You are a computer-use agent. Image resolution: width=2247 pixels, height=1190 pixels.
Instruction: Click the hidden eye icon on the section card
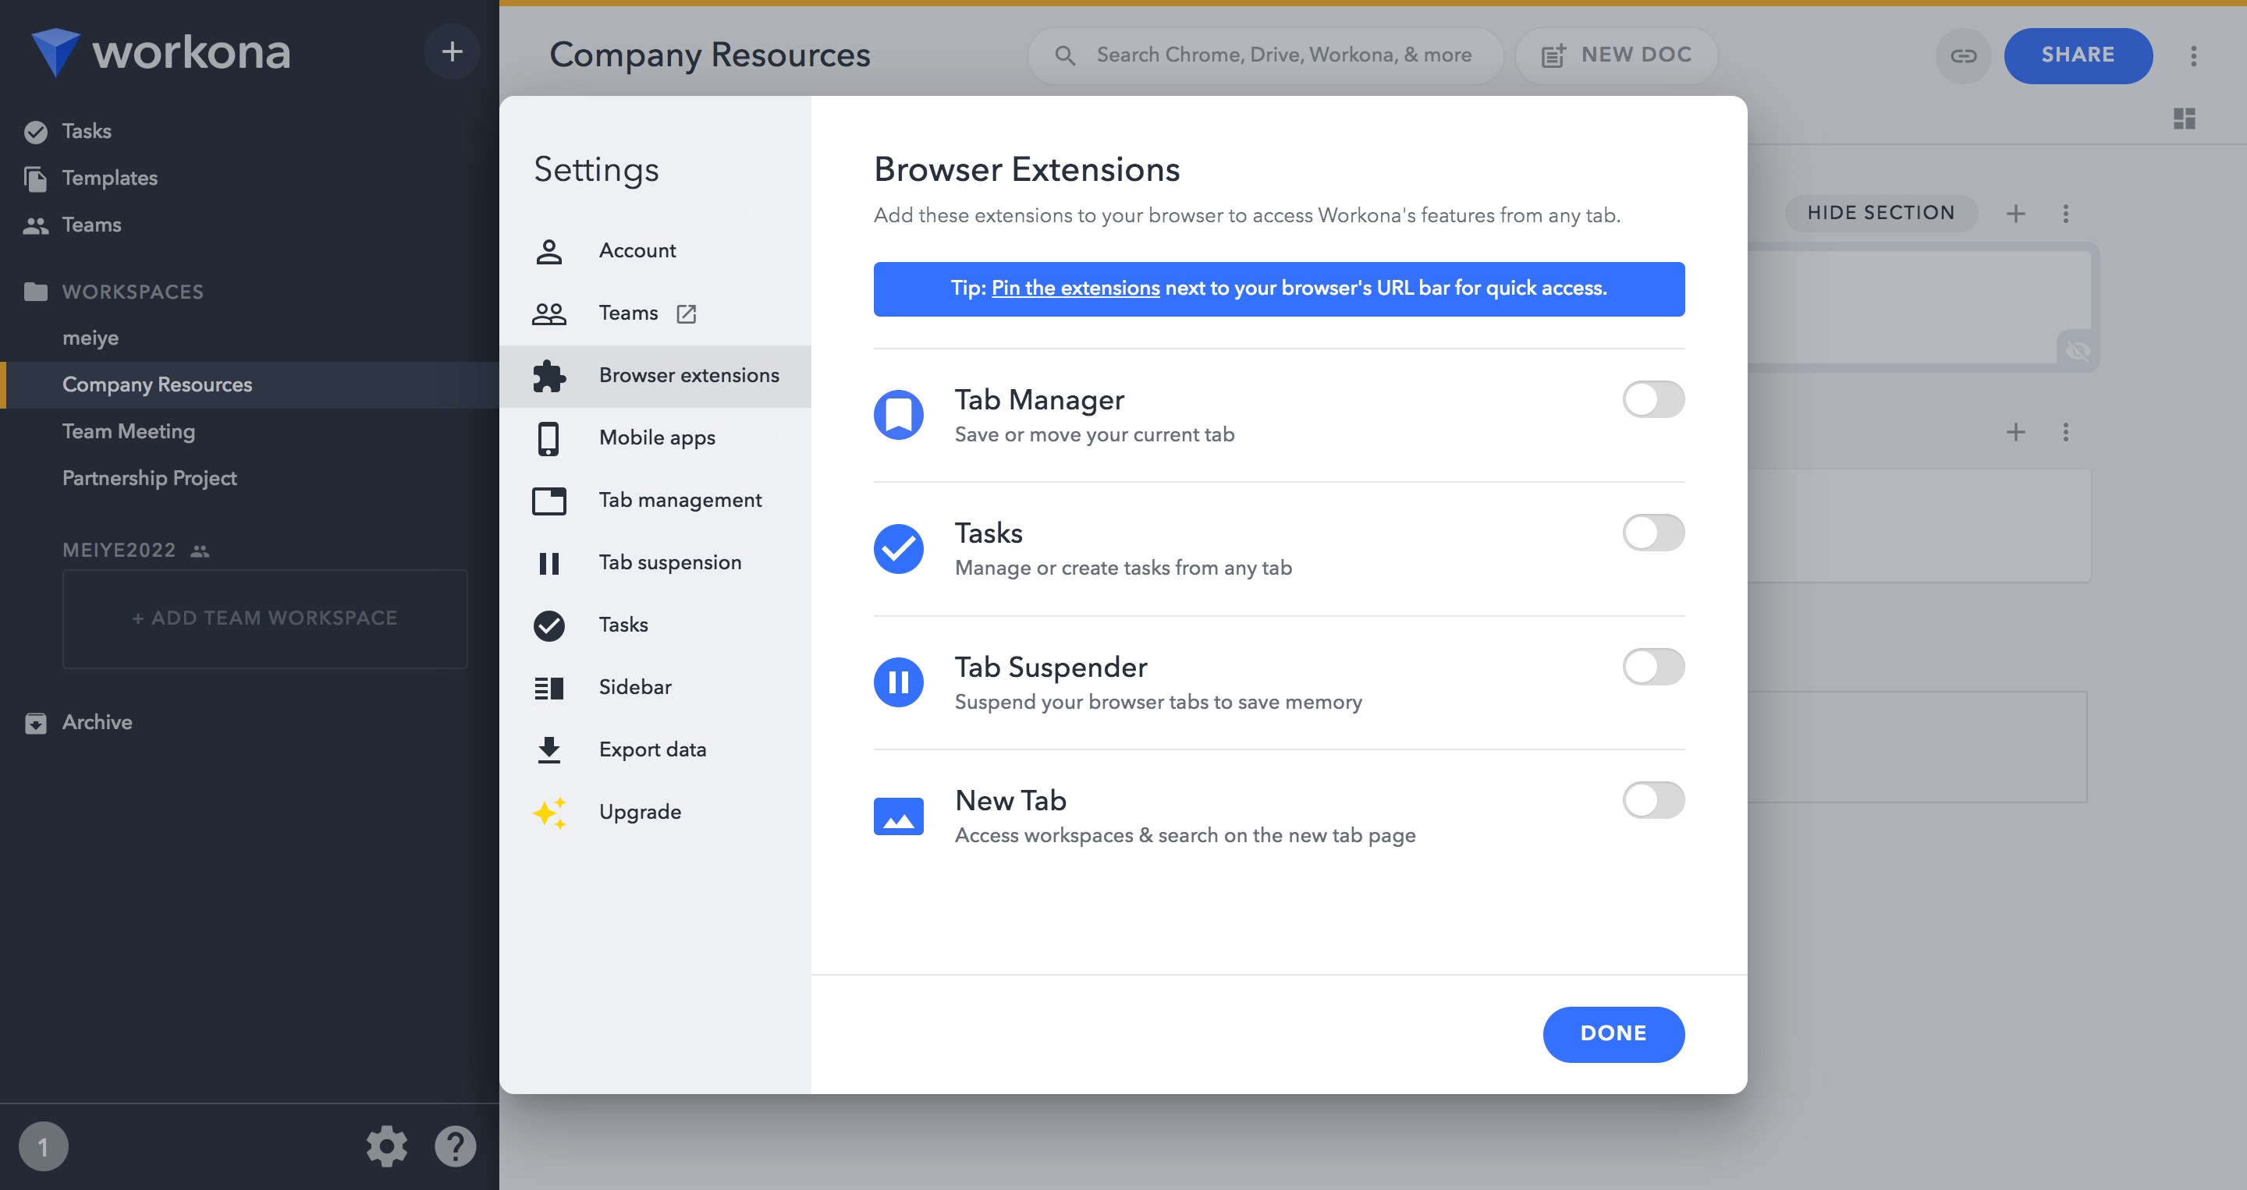pos(2078,350)
